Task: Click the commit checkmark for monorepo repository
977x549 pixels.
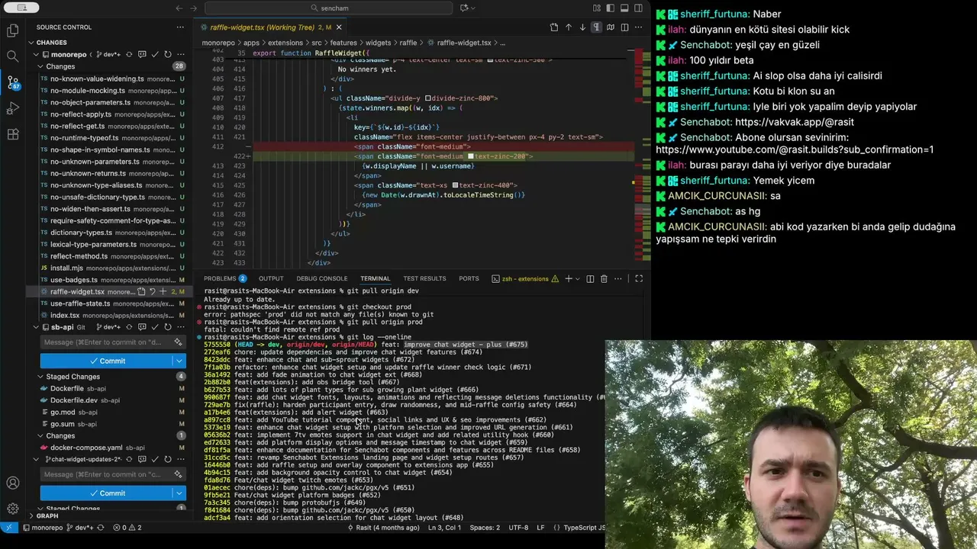Action: [155, 55]
